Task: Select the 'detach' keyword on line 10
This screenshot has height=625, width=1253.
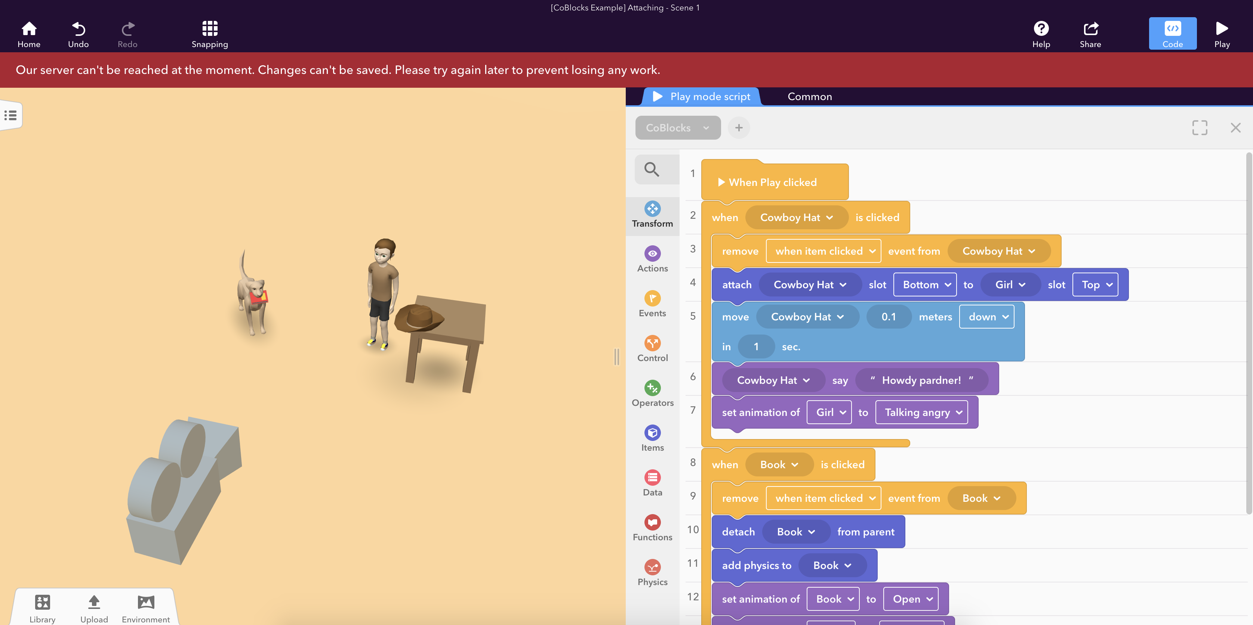Action: coord(738,531)
